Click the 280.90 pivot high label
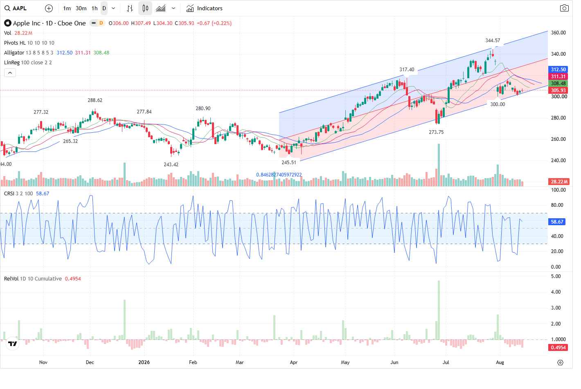 [203, 109]
